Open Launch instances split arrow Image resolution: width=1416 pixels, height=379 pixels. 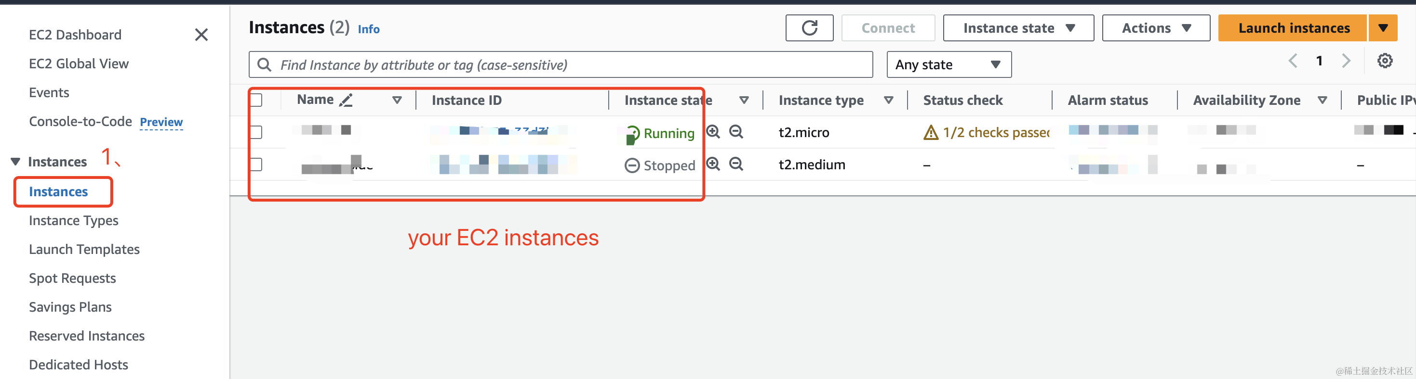1383,28
